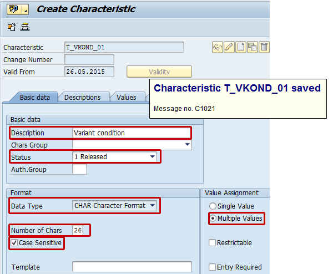Image resolution: width=333 pixels, height=274 pixels.
Task: Click the Template input field
Action: click(132, 267)
